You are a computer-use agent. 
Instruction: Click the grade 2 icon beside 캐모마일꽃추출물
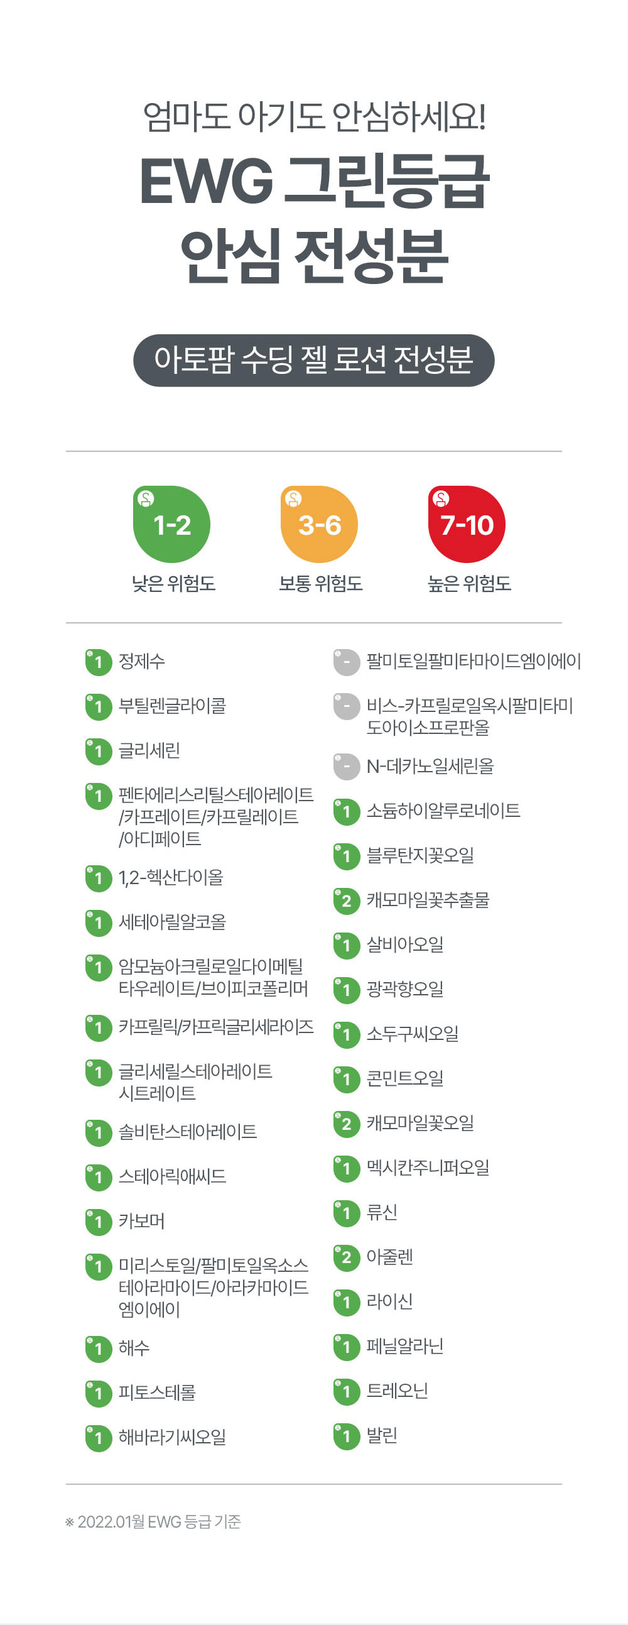click(x=346, y=901)
